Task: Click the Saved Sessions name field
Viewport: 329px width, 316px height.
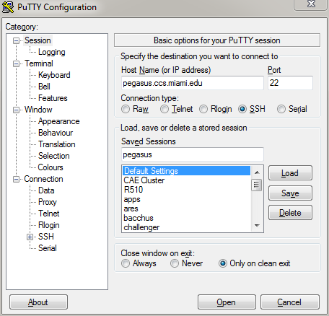Action: [193, 154]
